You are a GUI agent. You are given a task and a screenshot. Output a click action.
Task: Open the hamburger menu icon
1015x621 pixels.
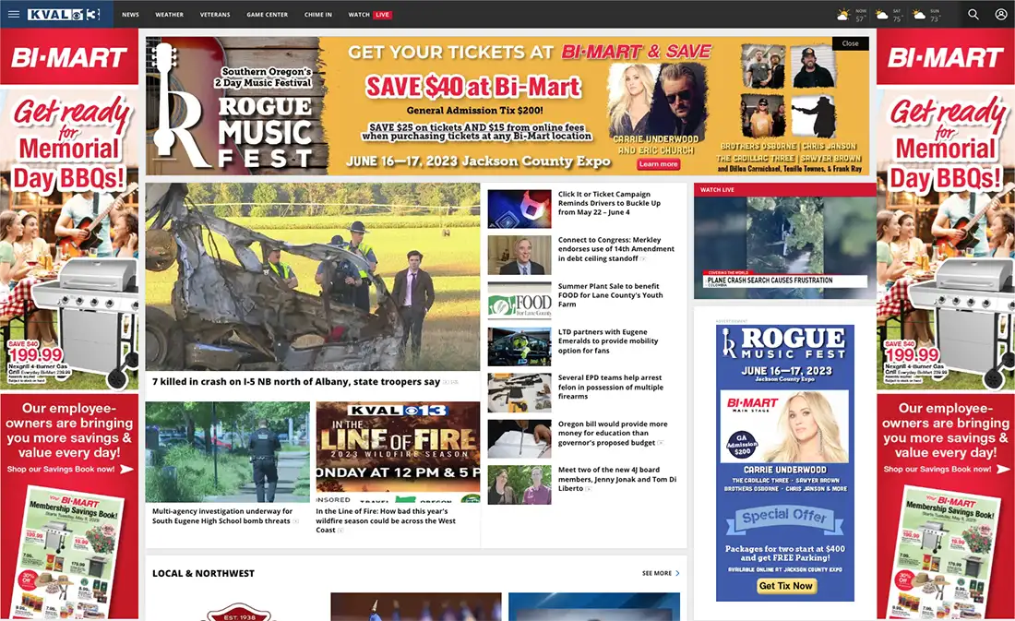14,14
